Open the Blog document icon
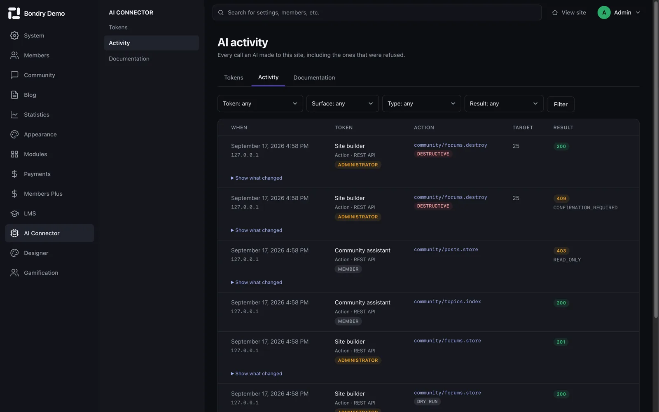 14,95
